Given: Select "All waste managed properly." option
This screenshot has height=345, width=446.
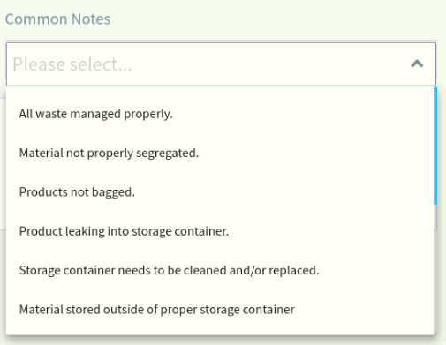Looking at the screenshot, I should pos(220,114).
